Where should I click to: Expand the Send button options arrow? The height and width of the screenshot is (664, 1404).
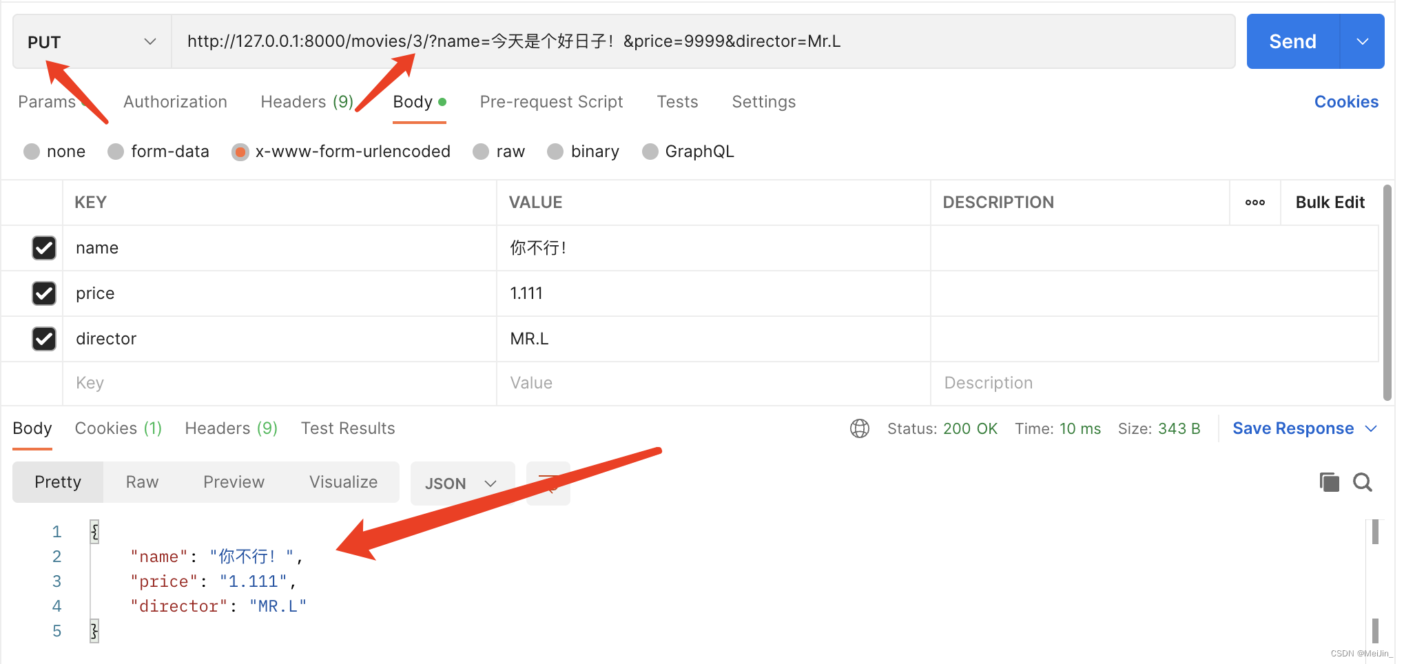coord(1362,41)
